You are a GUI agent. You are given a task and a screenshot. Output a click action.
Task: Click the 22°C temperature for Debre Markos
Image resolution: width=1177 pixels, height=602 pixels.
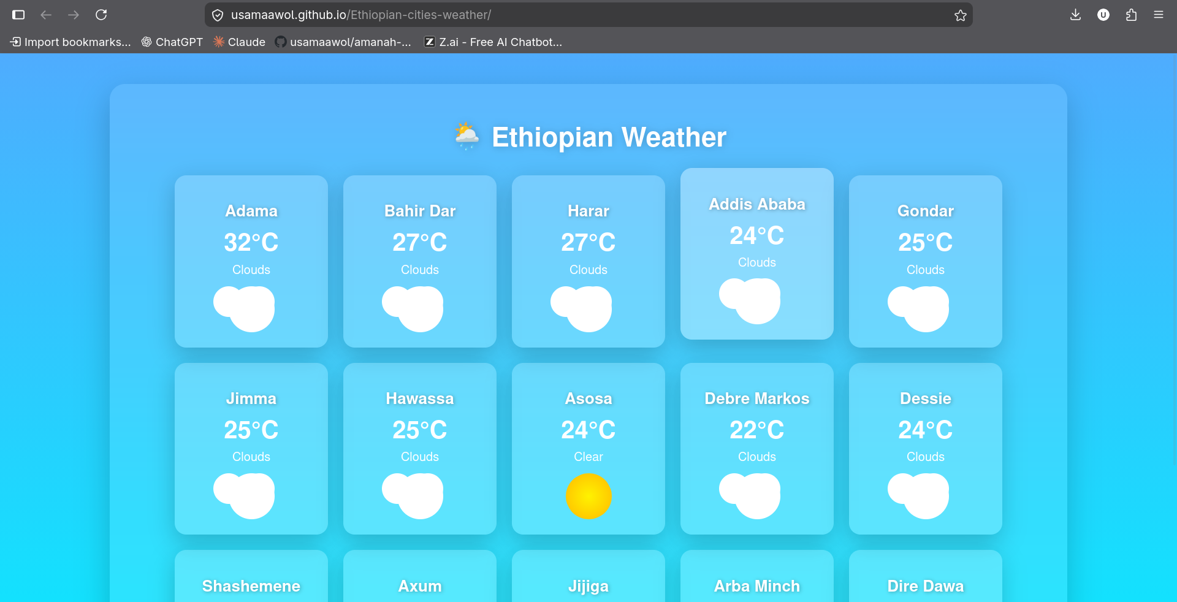point(757,430)
